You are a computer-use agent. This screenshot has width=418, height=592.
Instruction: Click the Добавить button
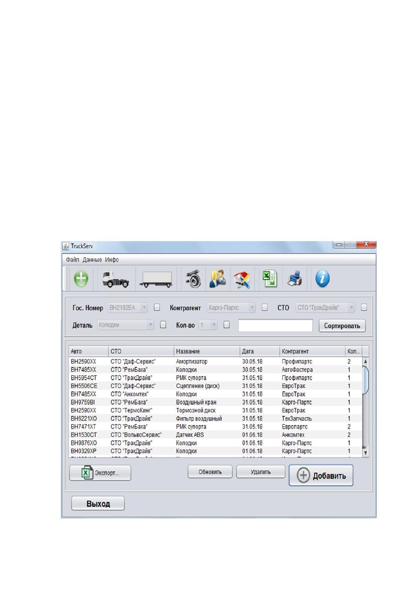point(321,476)
